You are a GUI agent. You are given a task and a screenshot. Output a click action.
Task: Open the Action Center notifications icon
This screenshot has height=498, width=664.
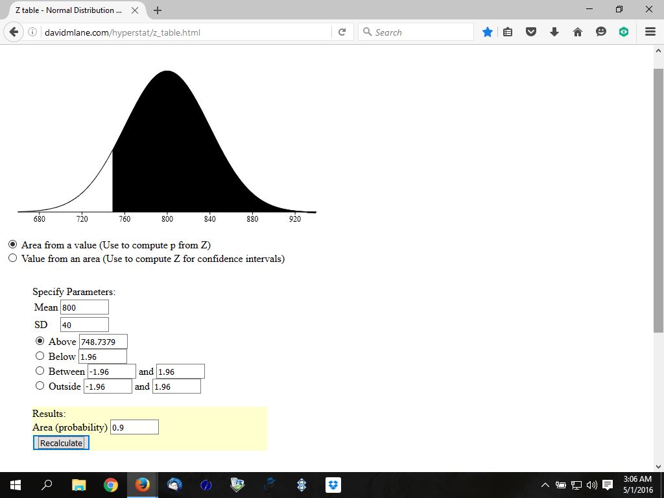point(608,485)
